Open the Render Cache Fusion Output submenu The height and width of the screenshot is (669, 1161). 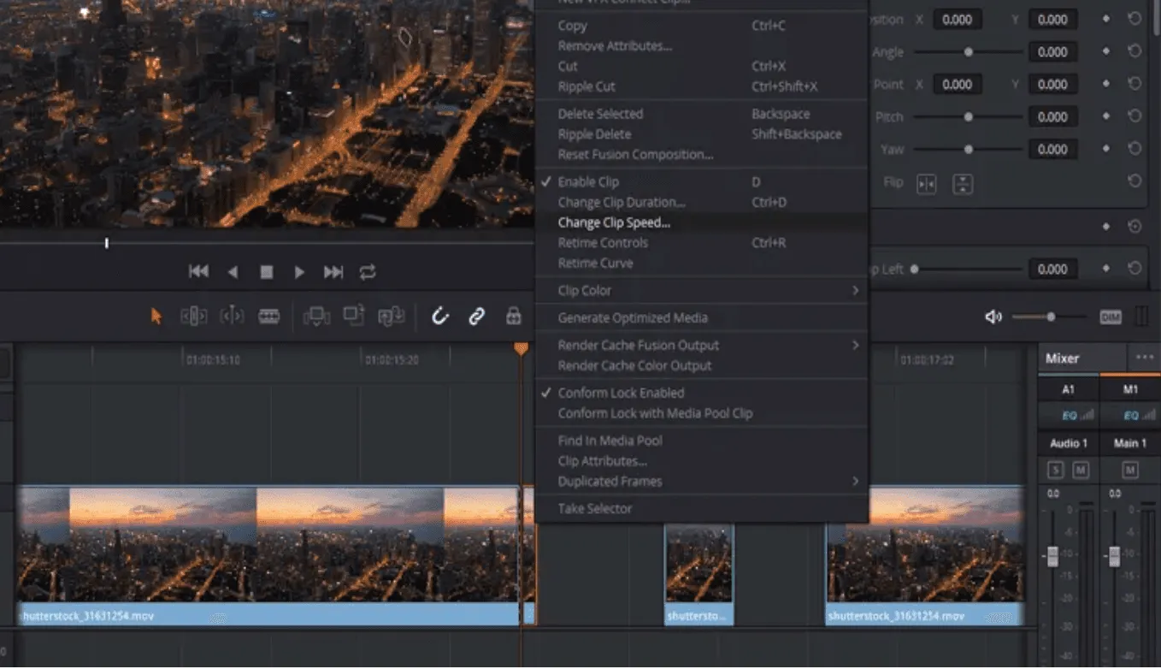(637, 345)
